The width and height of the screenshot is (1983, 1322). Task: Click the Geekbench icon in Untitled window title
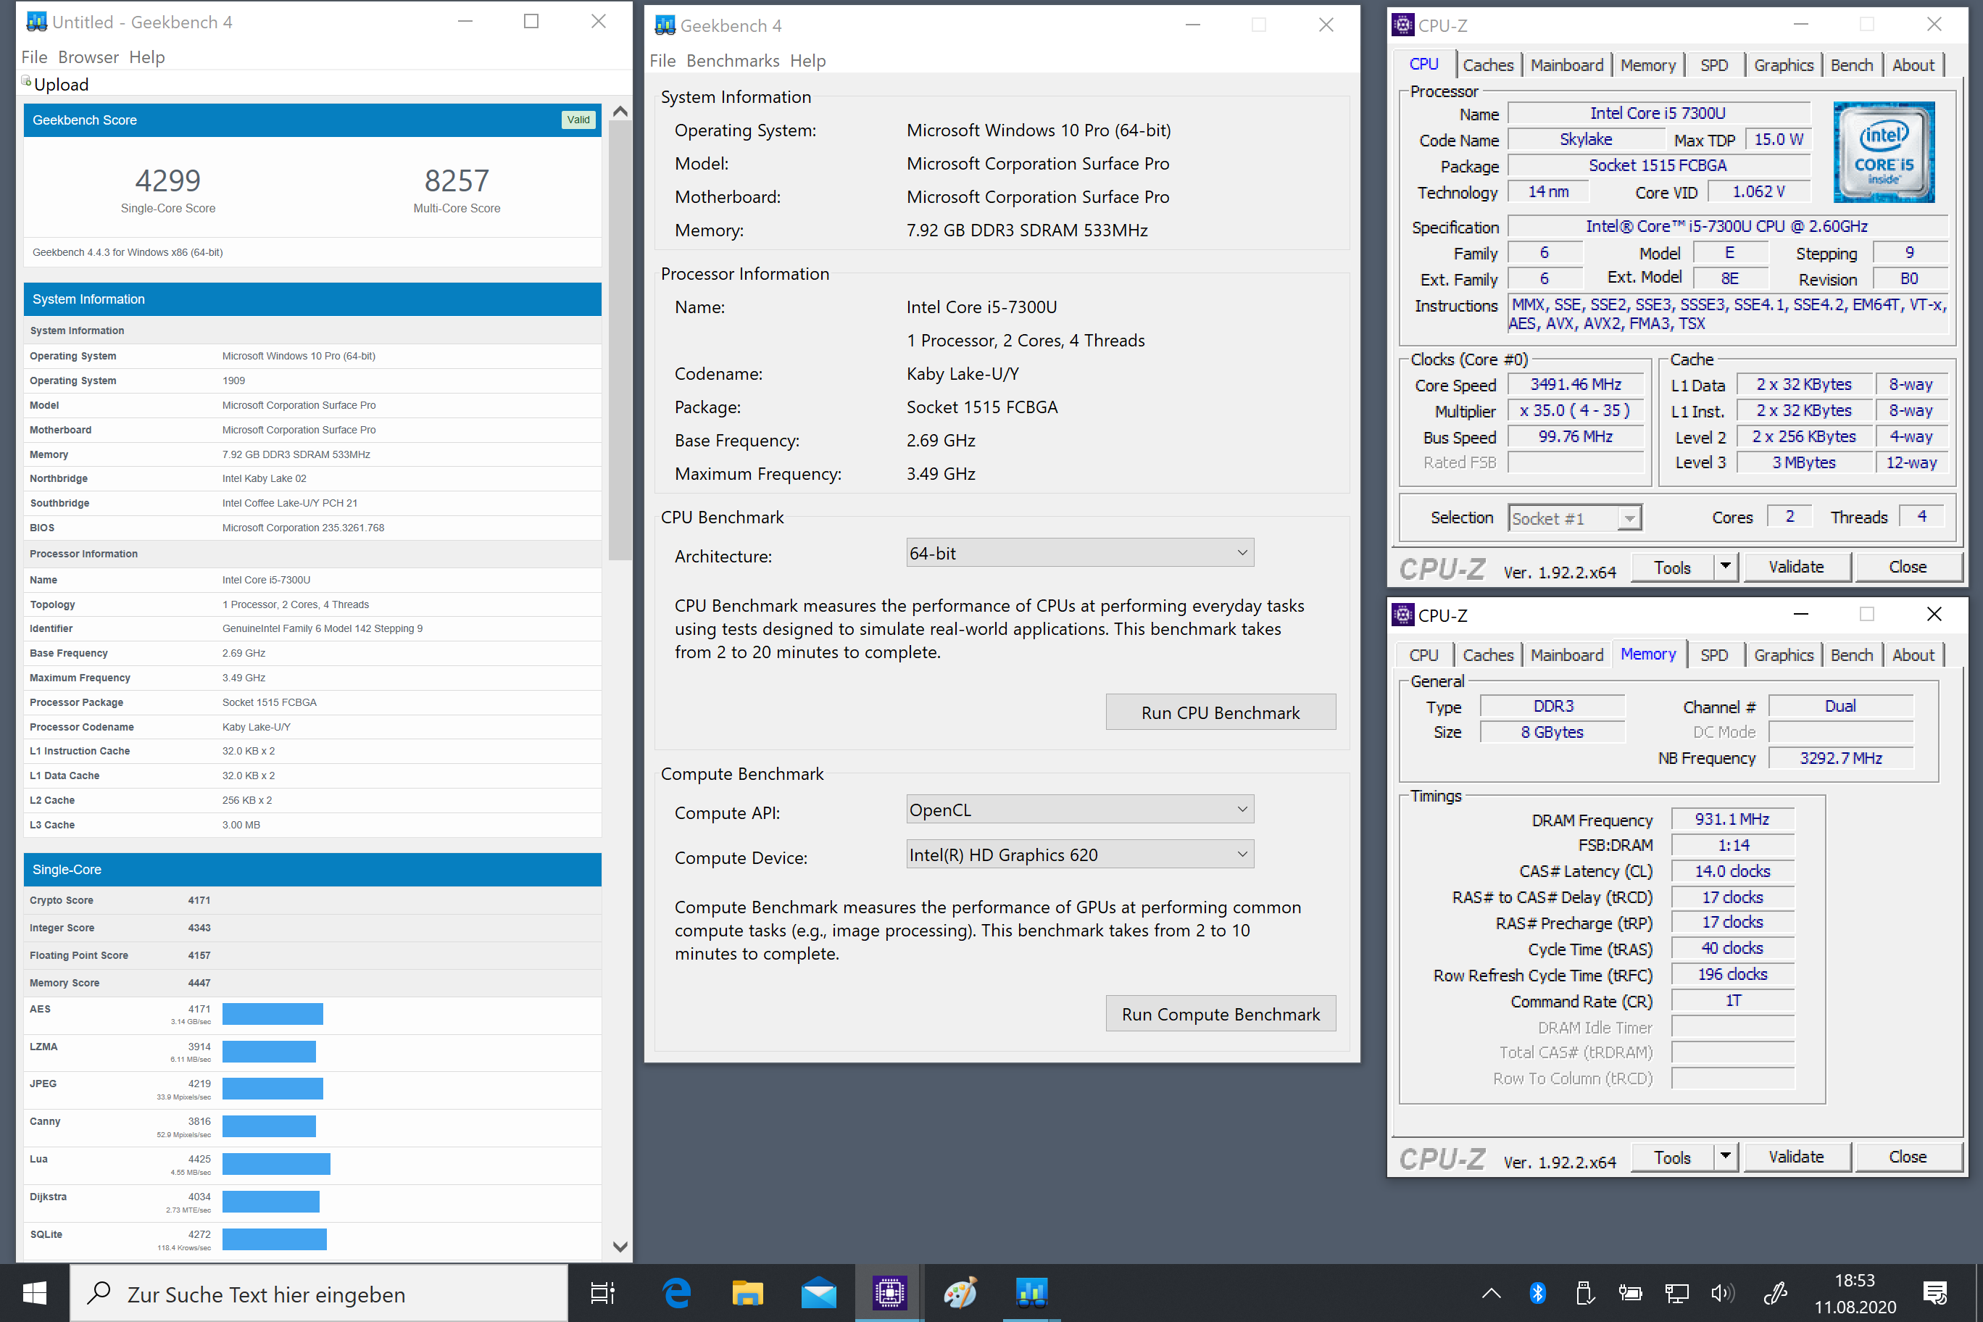pyautogui.click(x=36, y=22)
